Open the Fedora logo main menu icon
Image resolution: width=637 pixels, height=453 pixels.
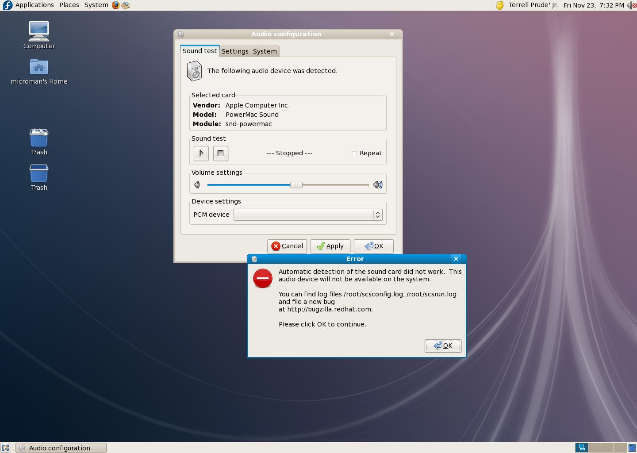tap(7, 5)
